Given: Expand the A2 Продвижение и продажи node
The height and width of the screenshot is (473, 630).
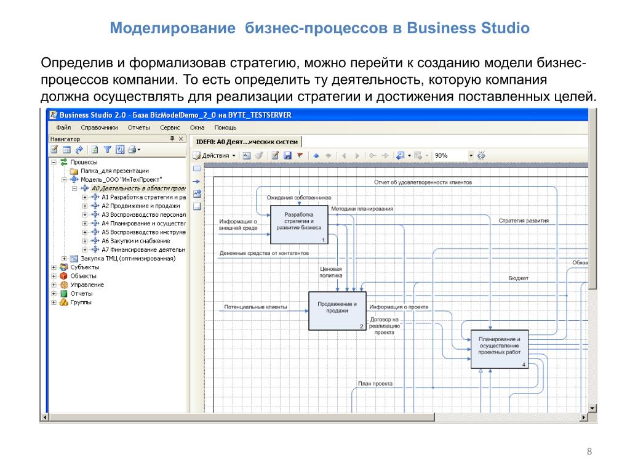Looking at the screenshot, I should coord(85,206).
